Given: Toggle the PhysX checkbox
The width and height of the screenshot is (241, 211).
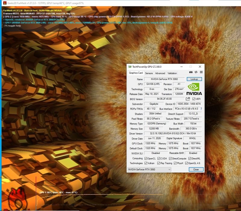Looking at the screenshot, I should (175, 163).
